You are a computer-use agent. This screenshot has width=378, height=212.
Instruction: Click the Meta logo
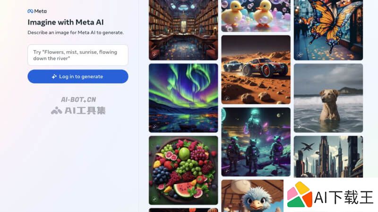click(x=37, y=11)
